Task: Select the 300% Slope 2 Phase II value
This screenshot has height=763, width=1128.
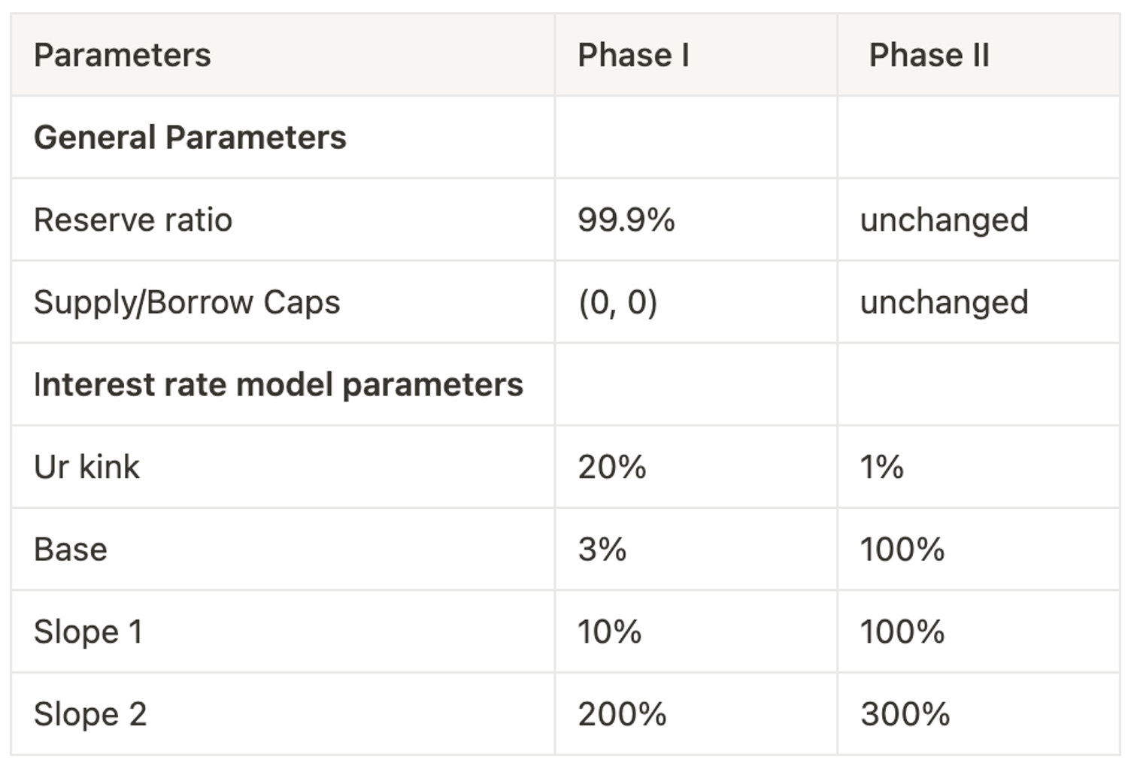Action: pos(905,714)
